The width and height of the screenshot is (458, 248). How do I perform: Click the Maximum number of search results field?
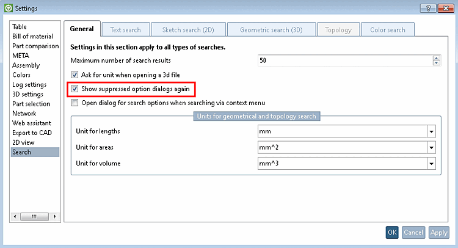coord(345,60)
